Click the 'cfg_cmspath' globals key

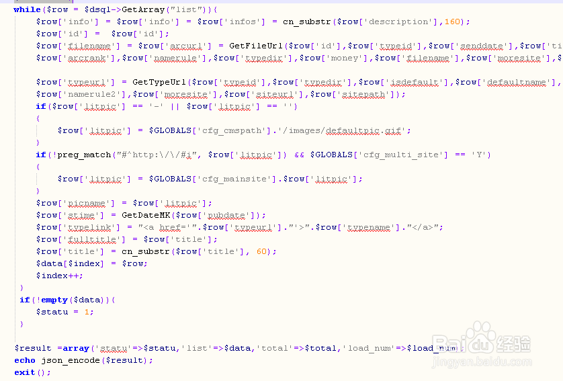click(232, 131)
